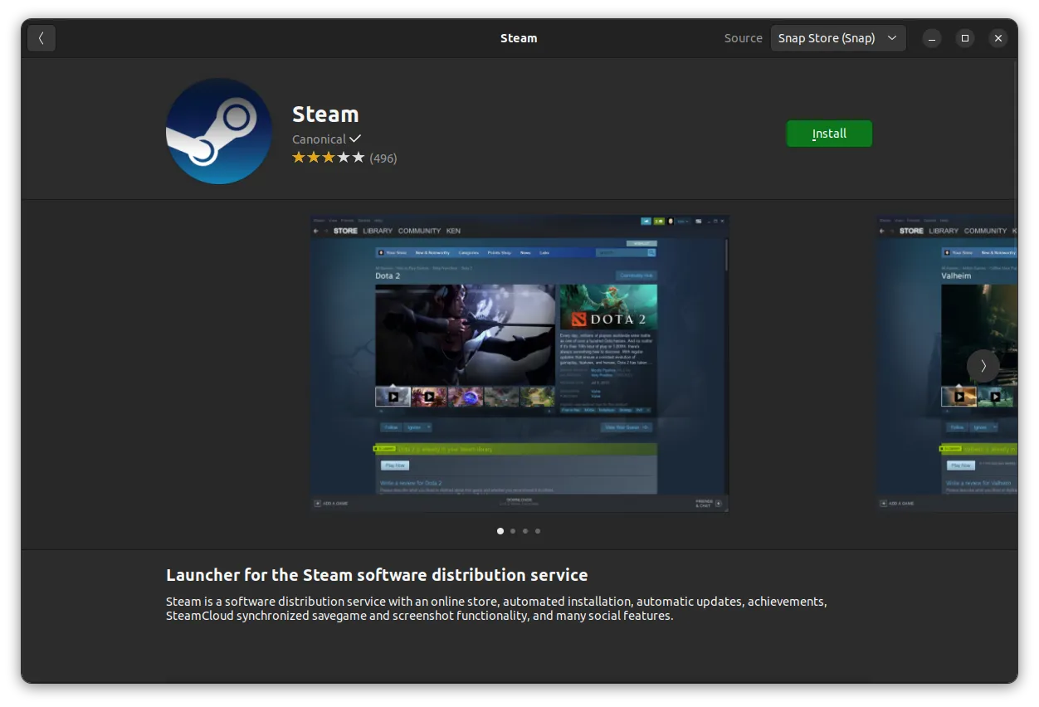Maximize the Steam store window
Screen dimensions: 1039x707
965,38
